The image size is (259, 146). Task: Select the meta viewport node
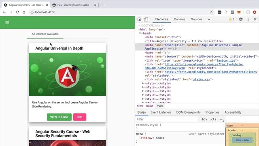pyautogui.click(x=202, y=56)
